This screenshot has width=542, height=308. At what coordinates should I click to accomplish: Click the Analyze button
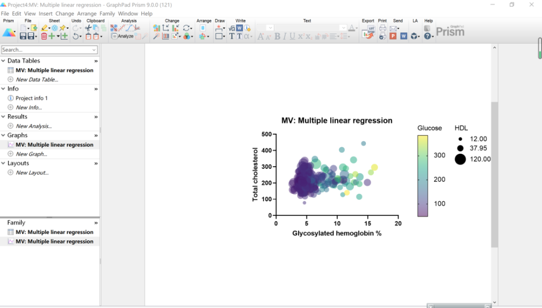coord(122,36)
